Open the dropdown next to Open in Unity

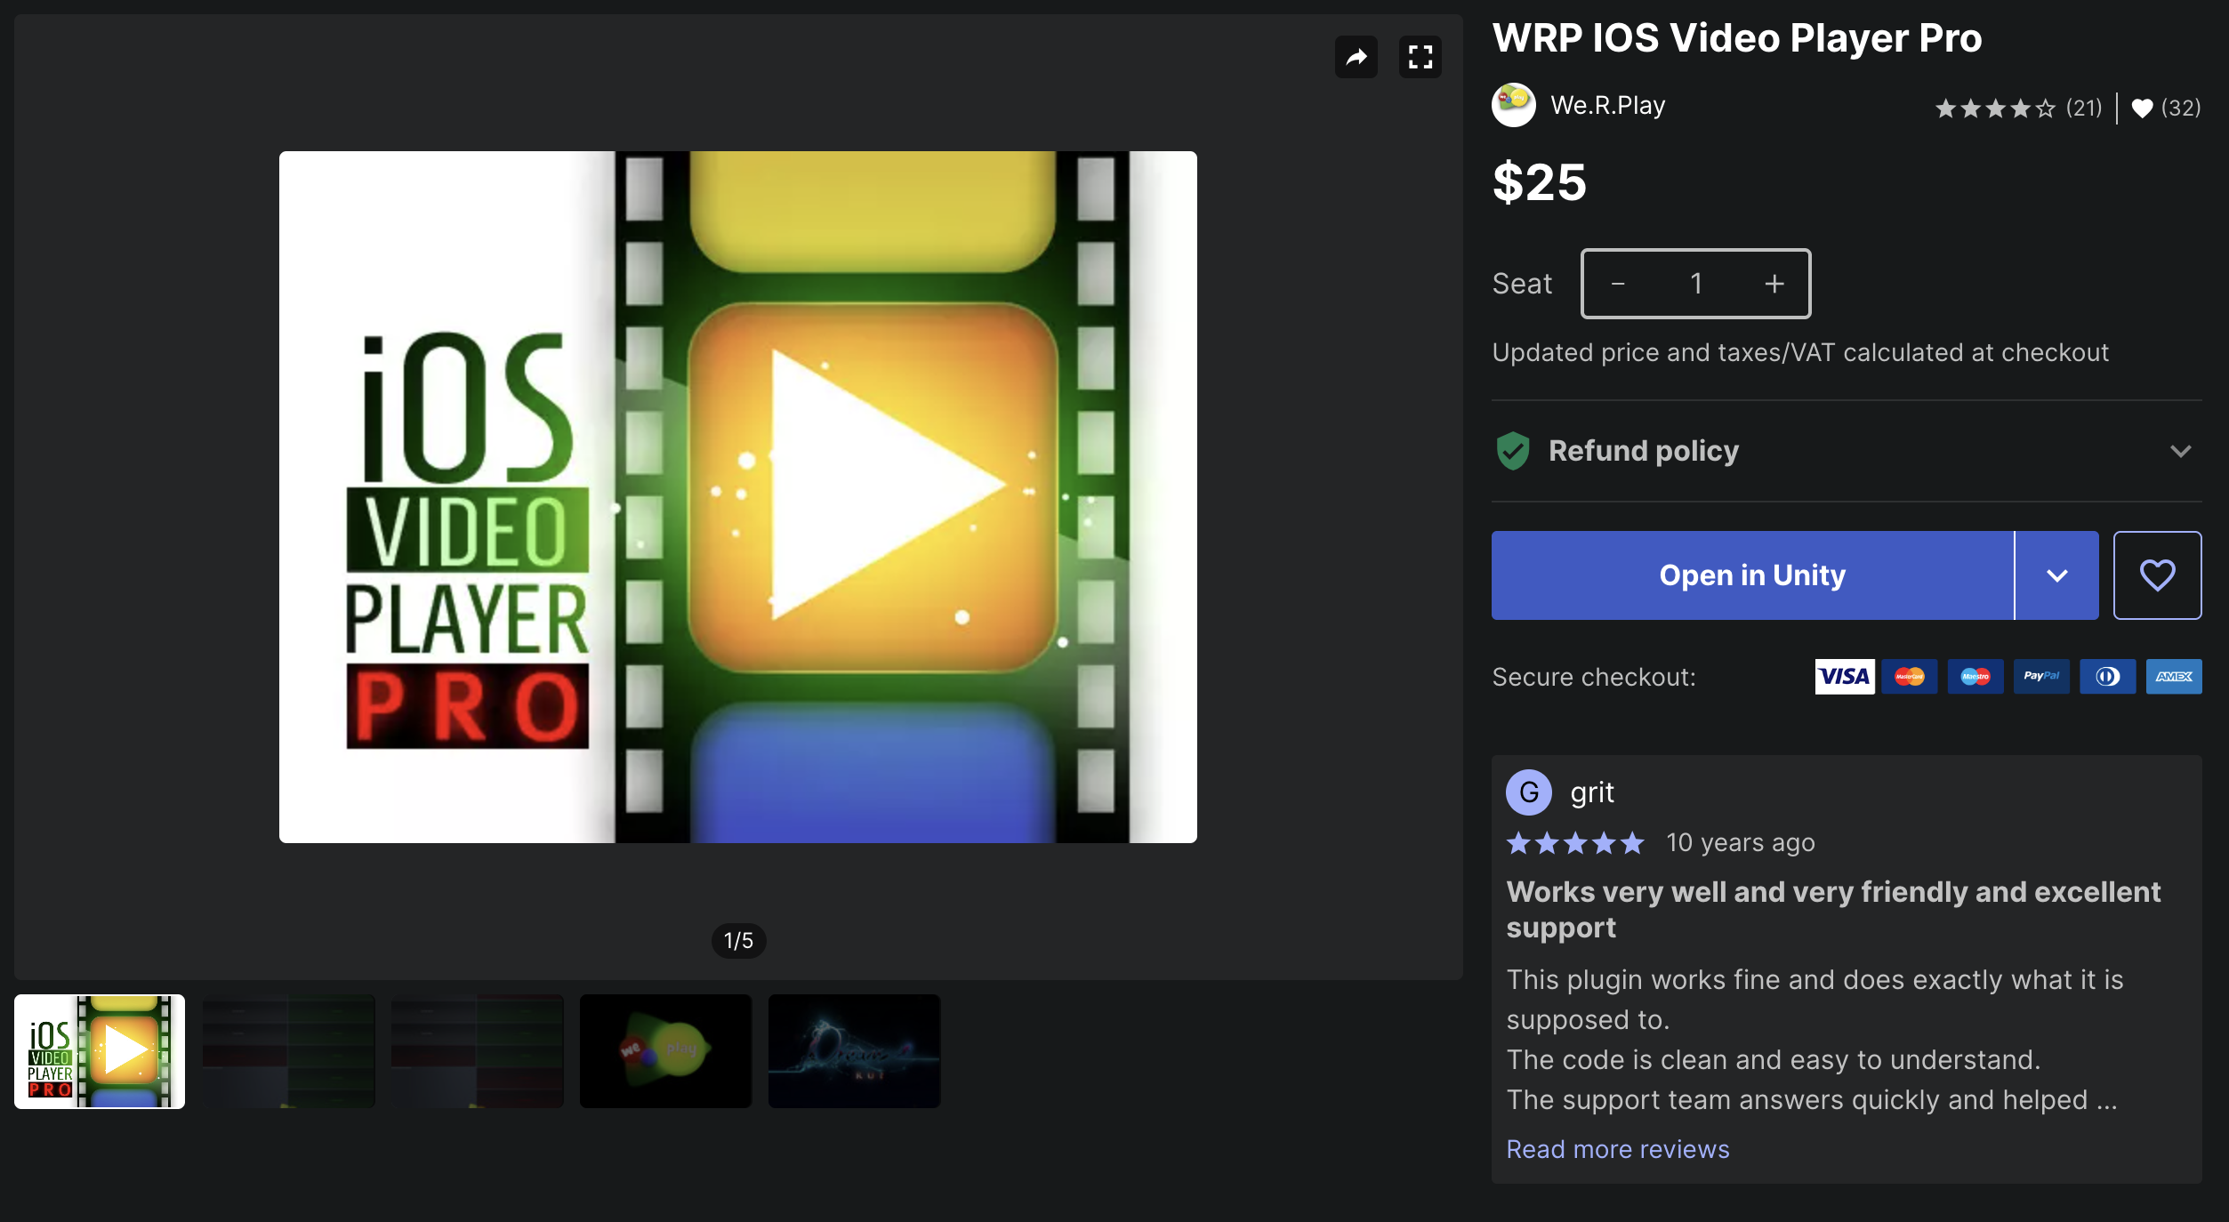click(2056, 575)
